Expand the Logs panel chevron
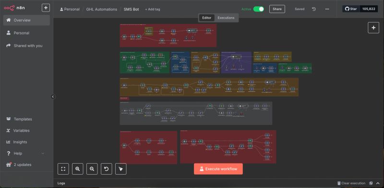This screenshot has width=384, height=188. click(378, 183)
